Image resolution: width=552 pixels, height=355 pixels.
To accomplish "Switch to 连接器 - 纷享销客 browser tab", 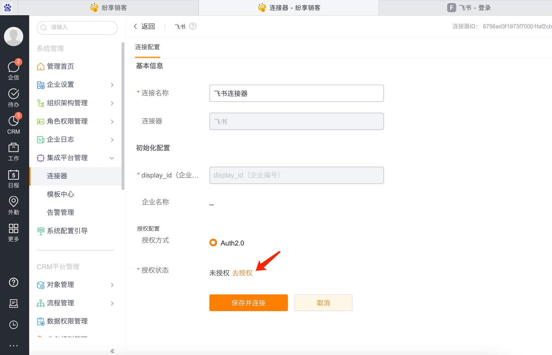I will tap(289, 8).
